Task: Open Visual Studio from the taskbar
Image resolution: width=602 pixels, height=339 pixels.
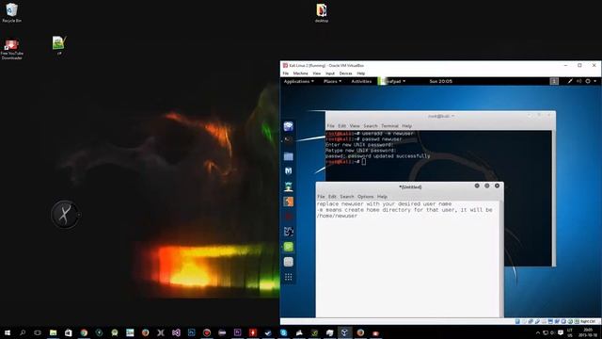Action: pos(176,332)
